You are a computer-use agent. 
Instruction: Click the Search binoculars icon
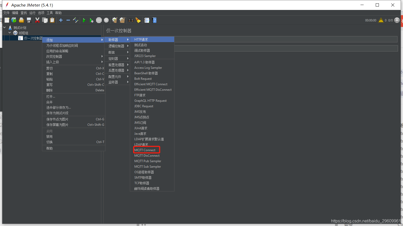pyautogui.click(x=131, y=20)
